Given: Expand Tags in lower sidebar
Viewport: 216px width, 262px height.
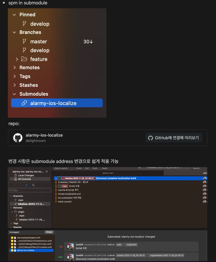Looking at the screenshot, I should click(x=11, y=223).
